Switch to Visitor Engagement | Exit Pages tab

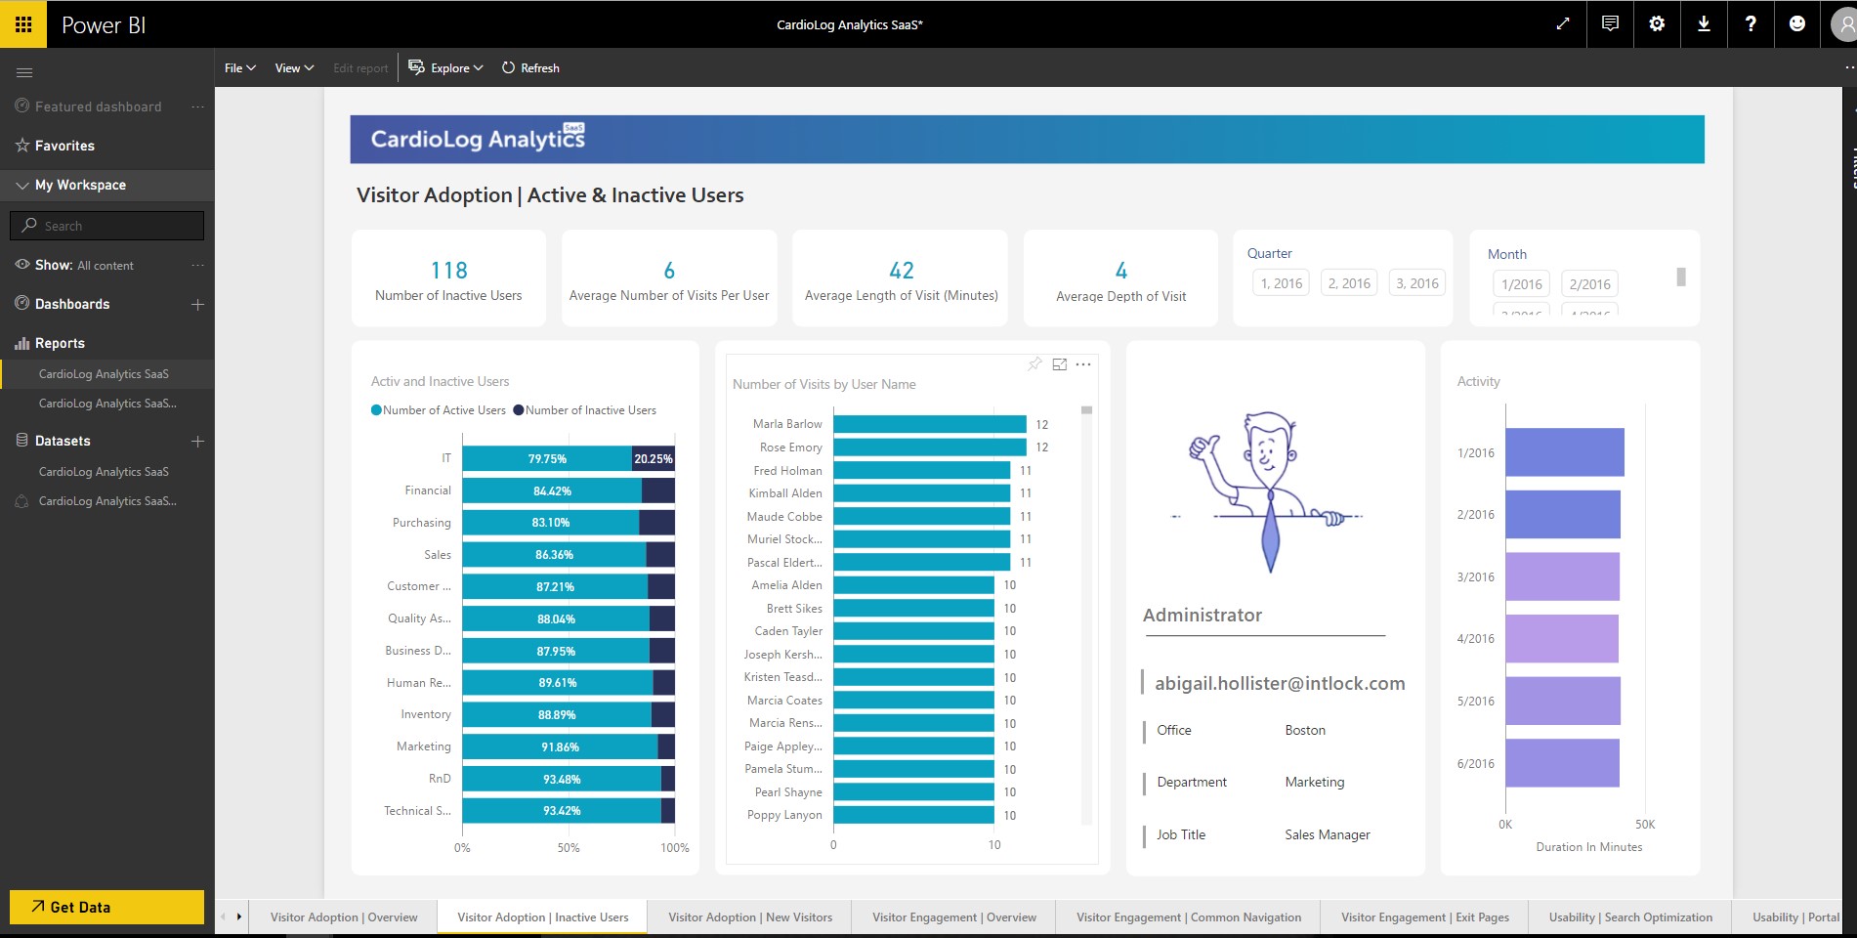click(x=1424, y=917)
